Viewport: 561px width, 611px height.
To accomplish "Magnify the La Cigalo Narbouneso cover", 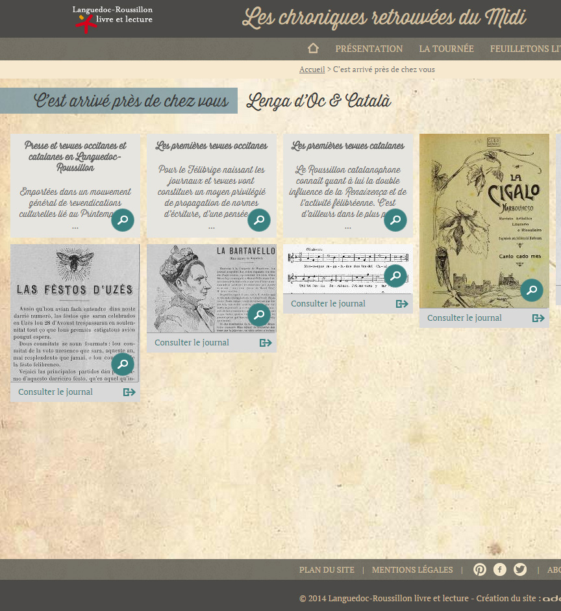I will coord(532,290).
